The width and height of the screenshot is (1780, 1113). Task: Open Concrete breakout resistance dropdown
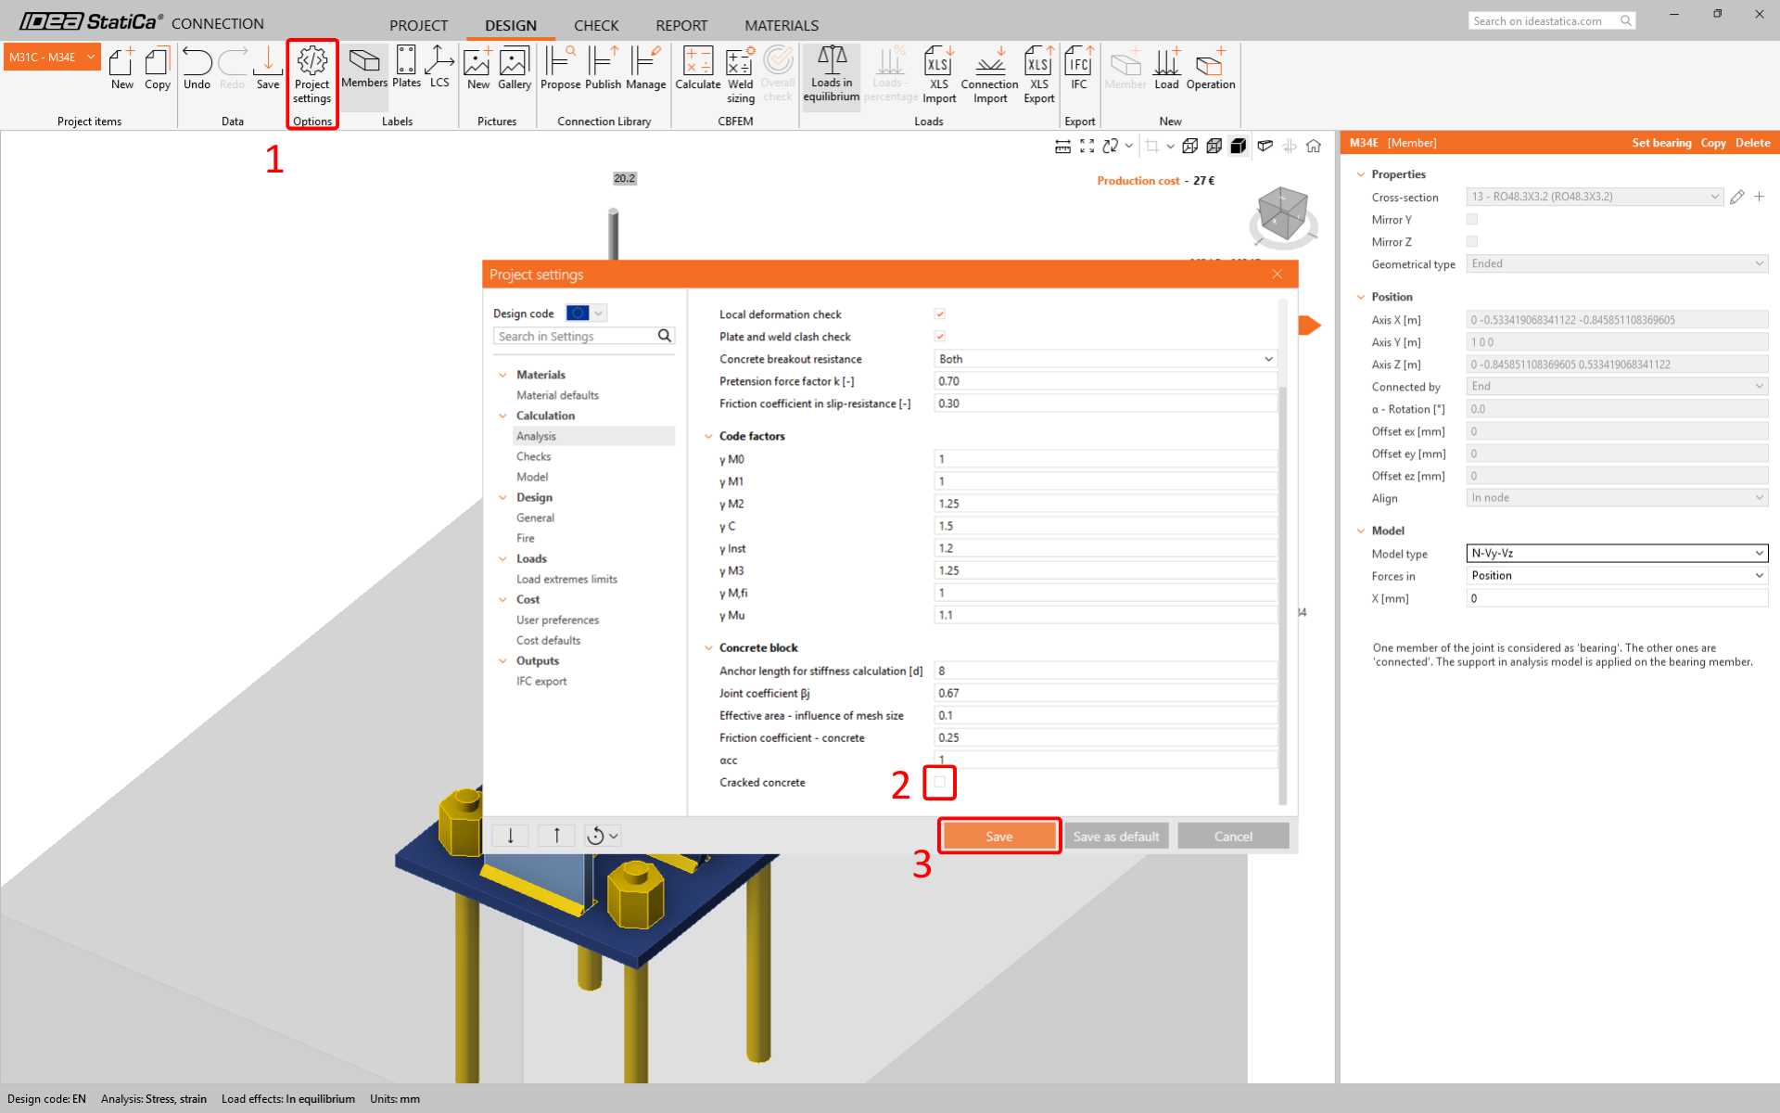click(x=1105, y=359)
